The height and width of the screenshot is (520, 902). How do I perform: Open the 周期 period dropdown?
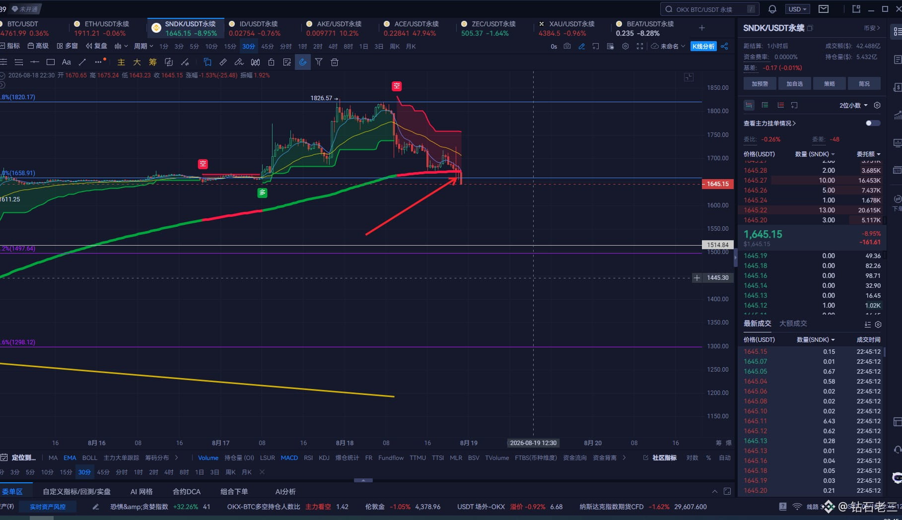tap(143, 46)
